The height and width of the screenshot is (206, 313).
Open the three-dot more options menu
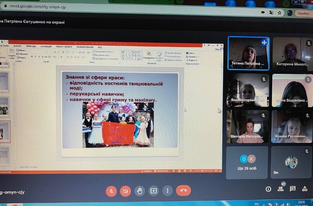click(168, 191)
